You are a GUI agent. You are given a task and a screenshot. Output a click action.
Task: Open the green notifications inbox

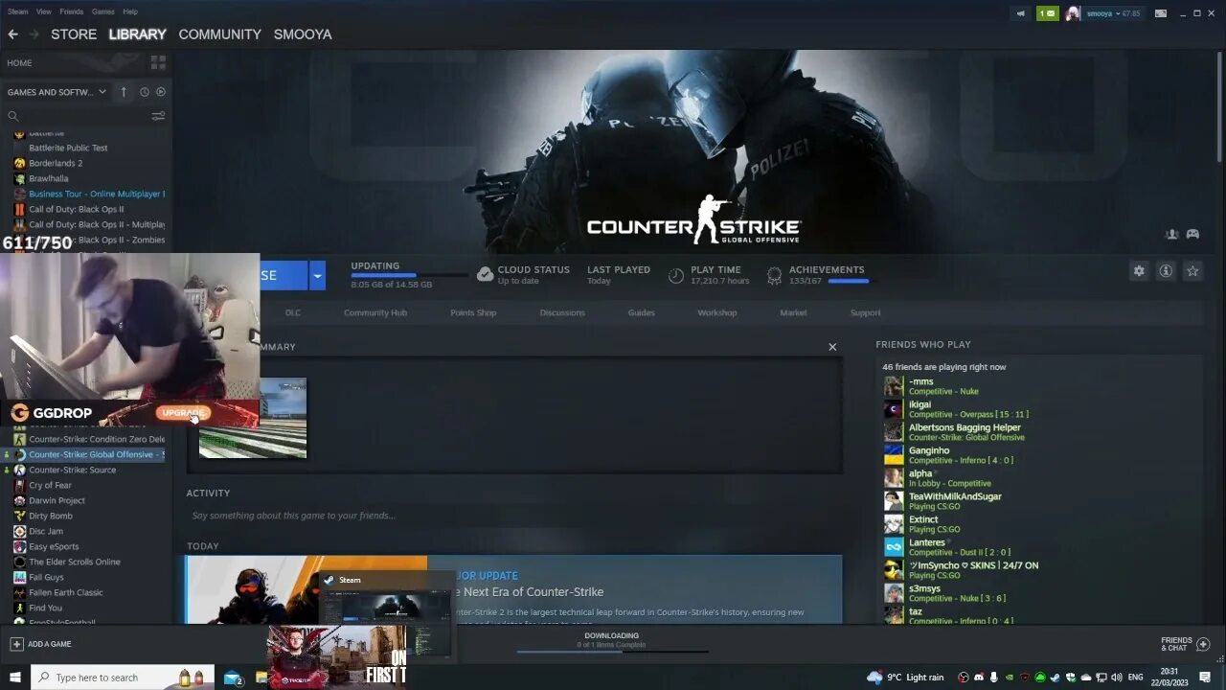click(x=1048, y=13)
